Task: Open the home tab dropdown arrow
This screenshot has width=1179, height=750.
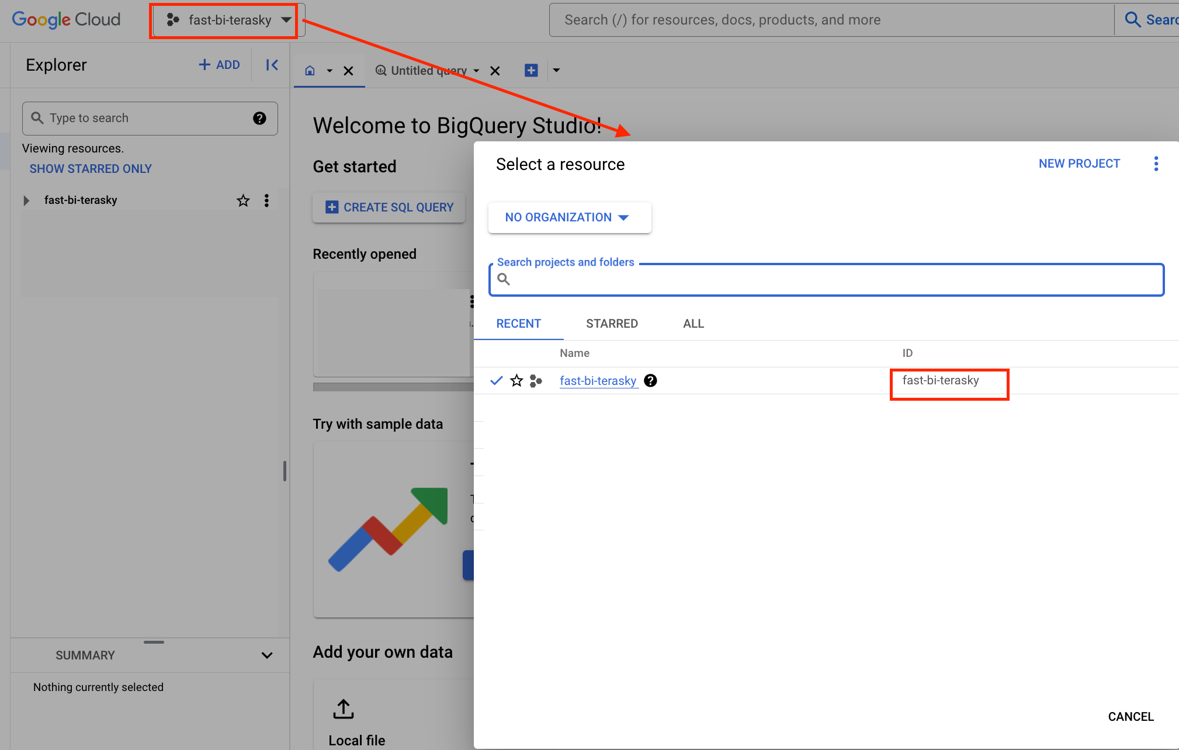Action: coord(330,71)
